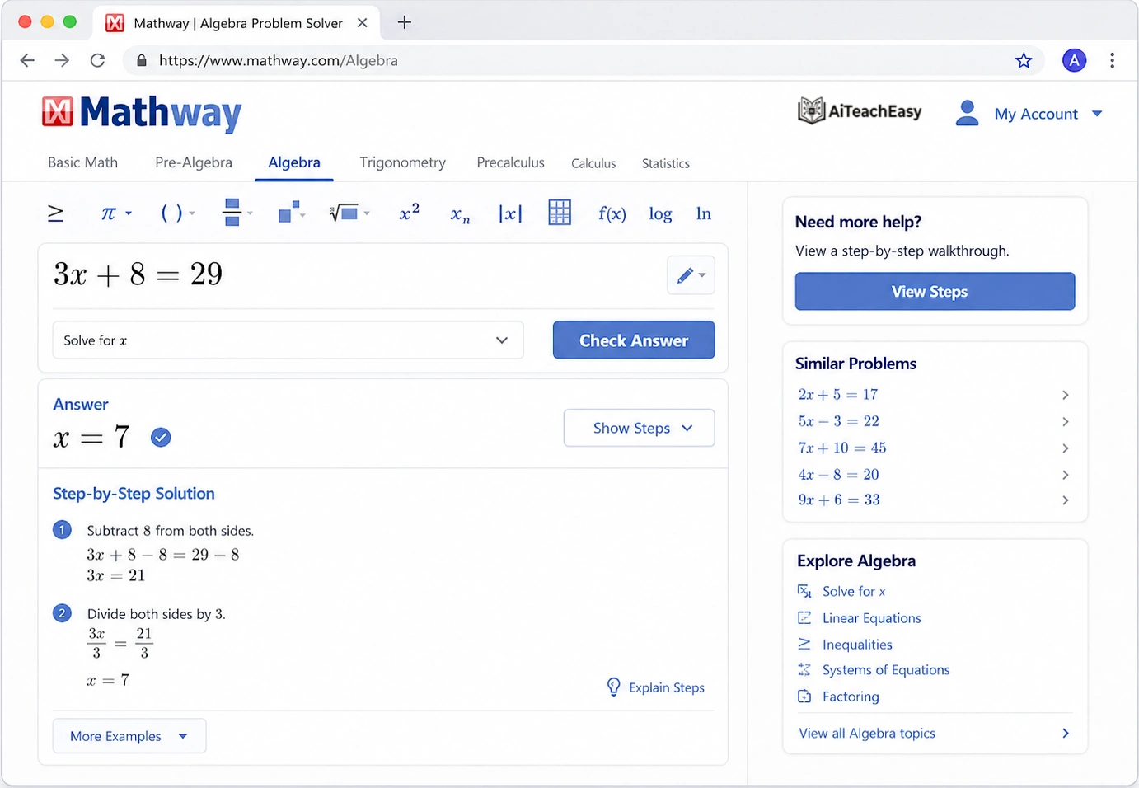Viewport: 1139px width, 788px height.
Task: Reload the Mathway page
Action: coord(97,60)
